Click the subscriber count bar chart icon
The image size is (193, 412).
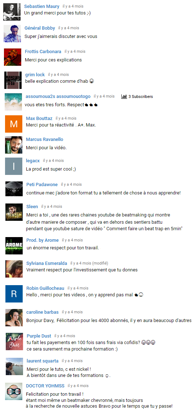click(x=124, y=97)
